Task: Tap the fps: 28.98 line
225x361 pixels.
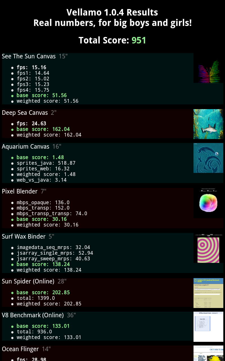Action: tap(31, 359)
